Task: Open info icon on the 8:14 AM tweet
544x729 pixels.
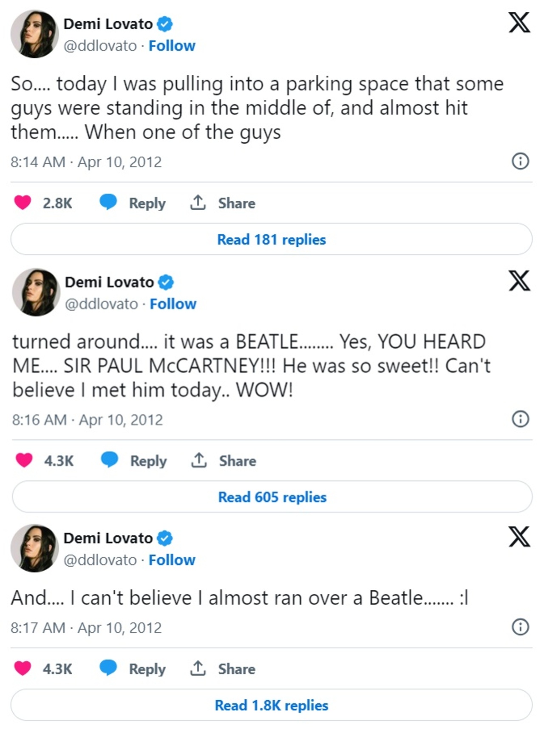Action: click(520, 161)
